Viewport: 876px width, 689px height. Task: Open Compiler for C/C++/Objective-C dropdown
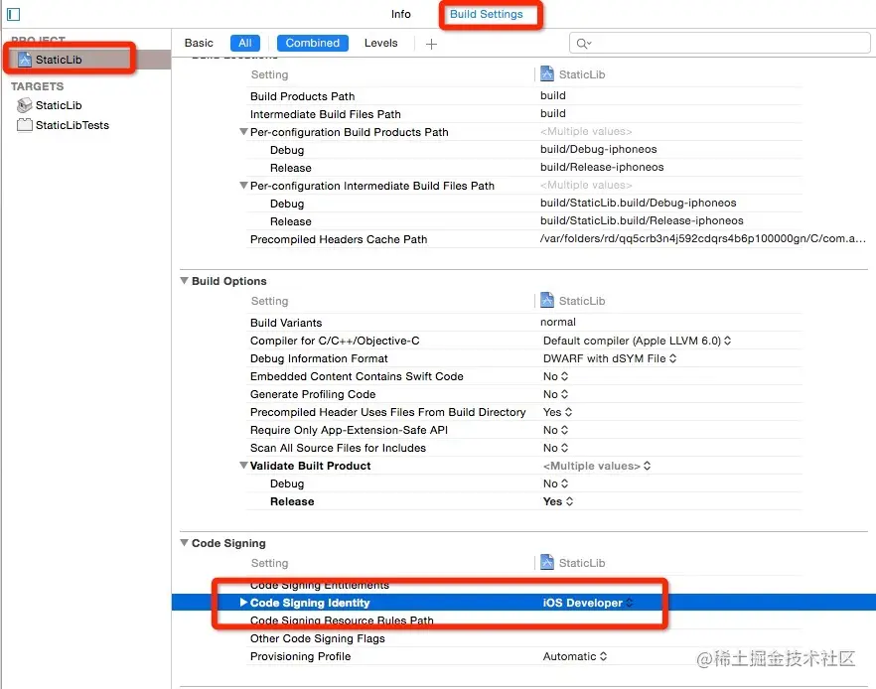637,341
